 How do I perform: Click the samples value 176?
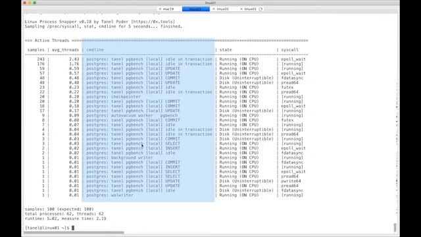[41, 64]
